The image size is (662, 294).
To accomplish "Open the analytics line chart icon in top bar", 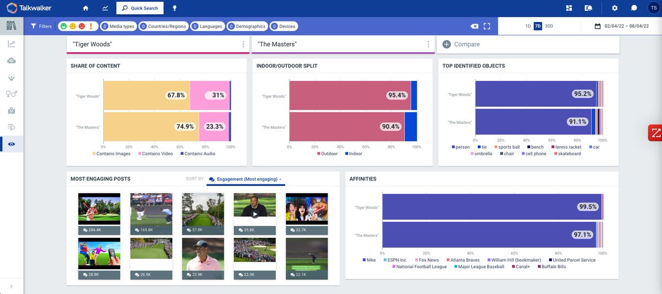I will [x=105, y=8].
